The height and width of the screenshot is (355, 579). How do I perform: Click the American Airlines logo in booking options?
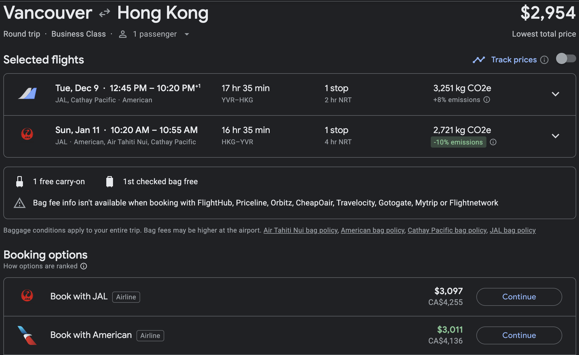(x=27, y=335)
